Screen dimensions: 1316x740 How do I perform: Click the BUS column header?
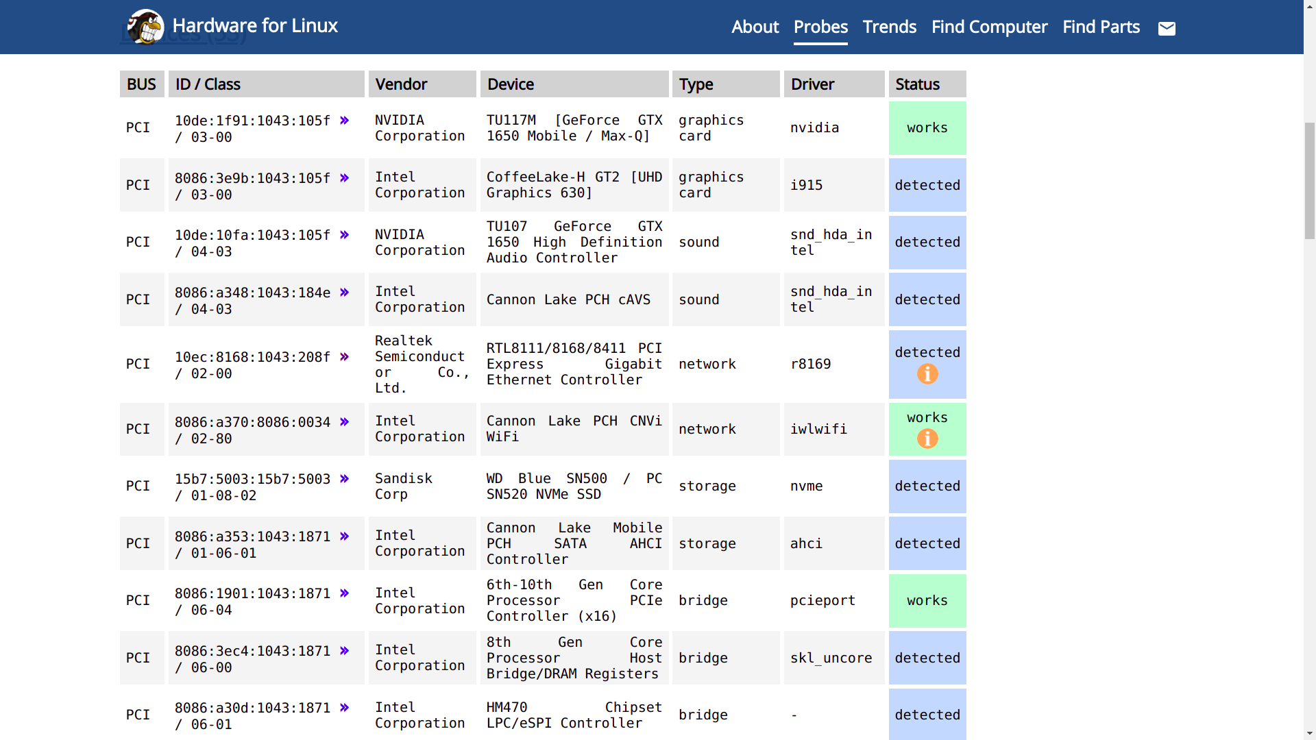(142, 84)
